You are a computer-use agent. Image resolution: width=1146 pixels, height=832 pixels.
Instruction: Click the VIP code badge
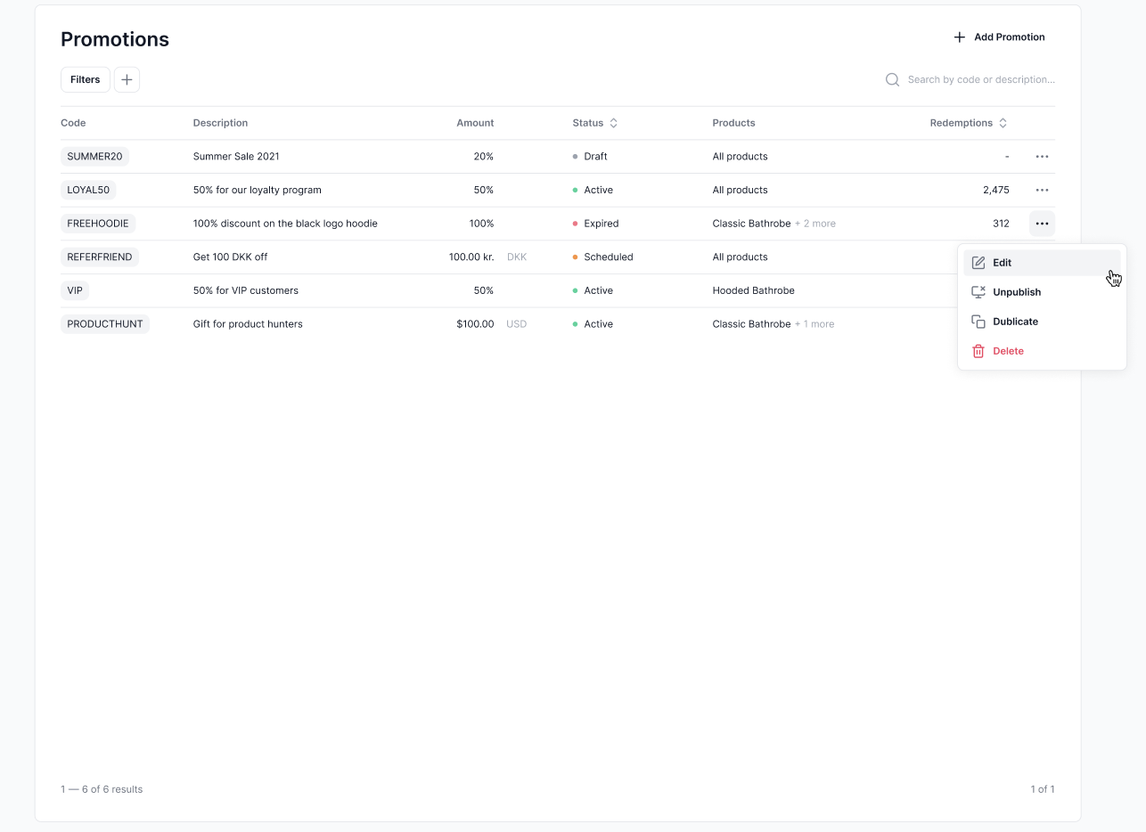(x=75, y=290)
